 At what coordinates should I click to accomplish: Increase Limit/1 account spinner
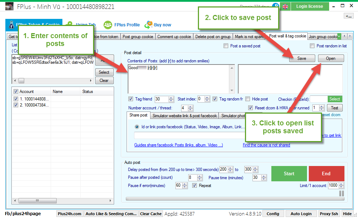[341, 184]
